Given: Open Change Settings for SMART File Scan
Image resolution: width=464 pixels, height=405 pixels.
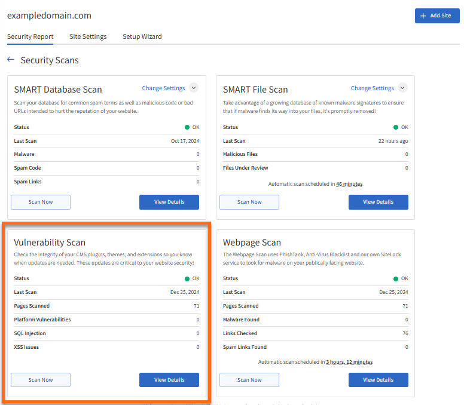Looking at the screenshot, I should [x=372, y=88].
